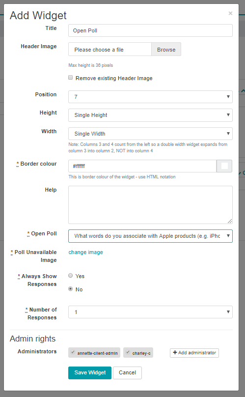The image size is (245, 397).
Task: Click the Border colour hex input
Action: click(142, 166)
